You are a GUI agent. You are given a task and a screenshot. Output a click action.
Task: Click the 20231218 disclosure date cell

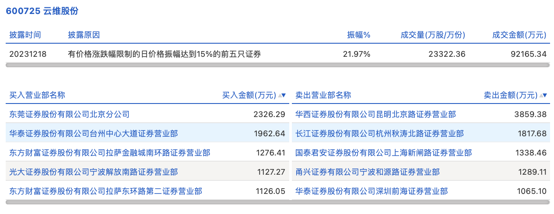[28, 54]
